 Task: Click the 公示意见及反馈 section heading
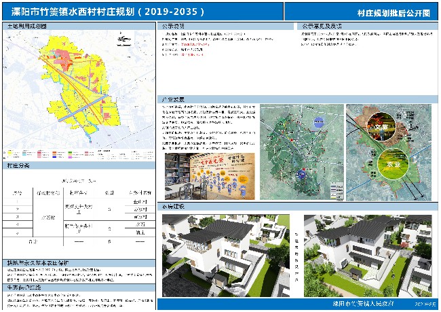pos(322,27)
